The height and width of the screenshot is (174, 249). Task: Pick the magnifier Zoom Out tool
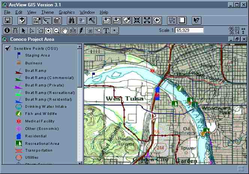click(x=57, y=31)
